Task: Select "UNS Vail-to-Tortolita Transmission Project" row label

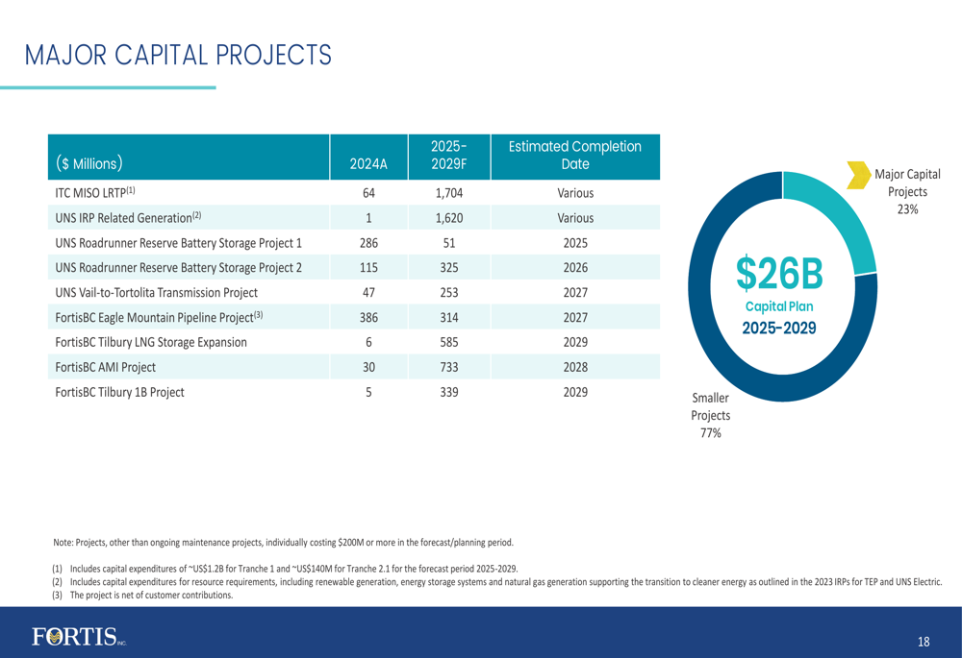Action: tap(157, 292)
